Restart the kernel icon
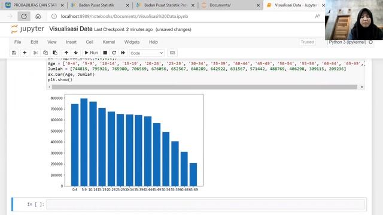 tap(114, 53)
